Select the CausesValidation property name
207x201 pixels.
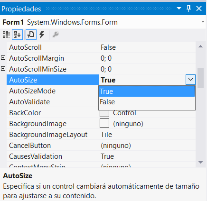click(36, 156)
